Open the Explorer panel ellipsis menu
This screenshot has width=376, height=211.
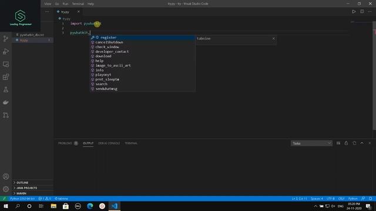47,12
